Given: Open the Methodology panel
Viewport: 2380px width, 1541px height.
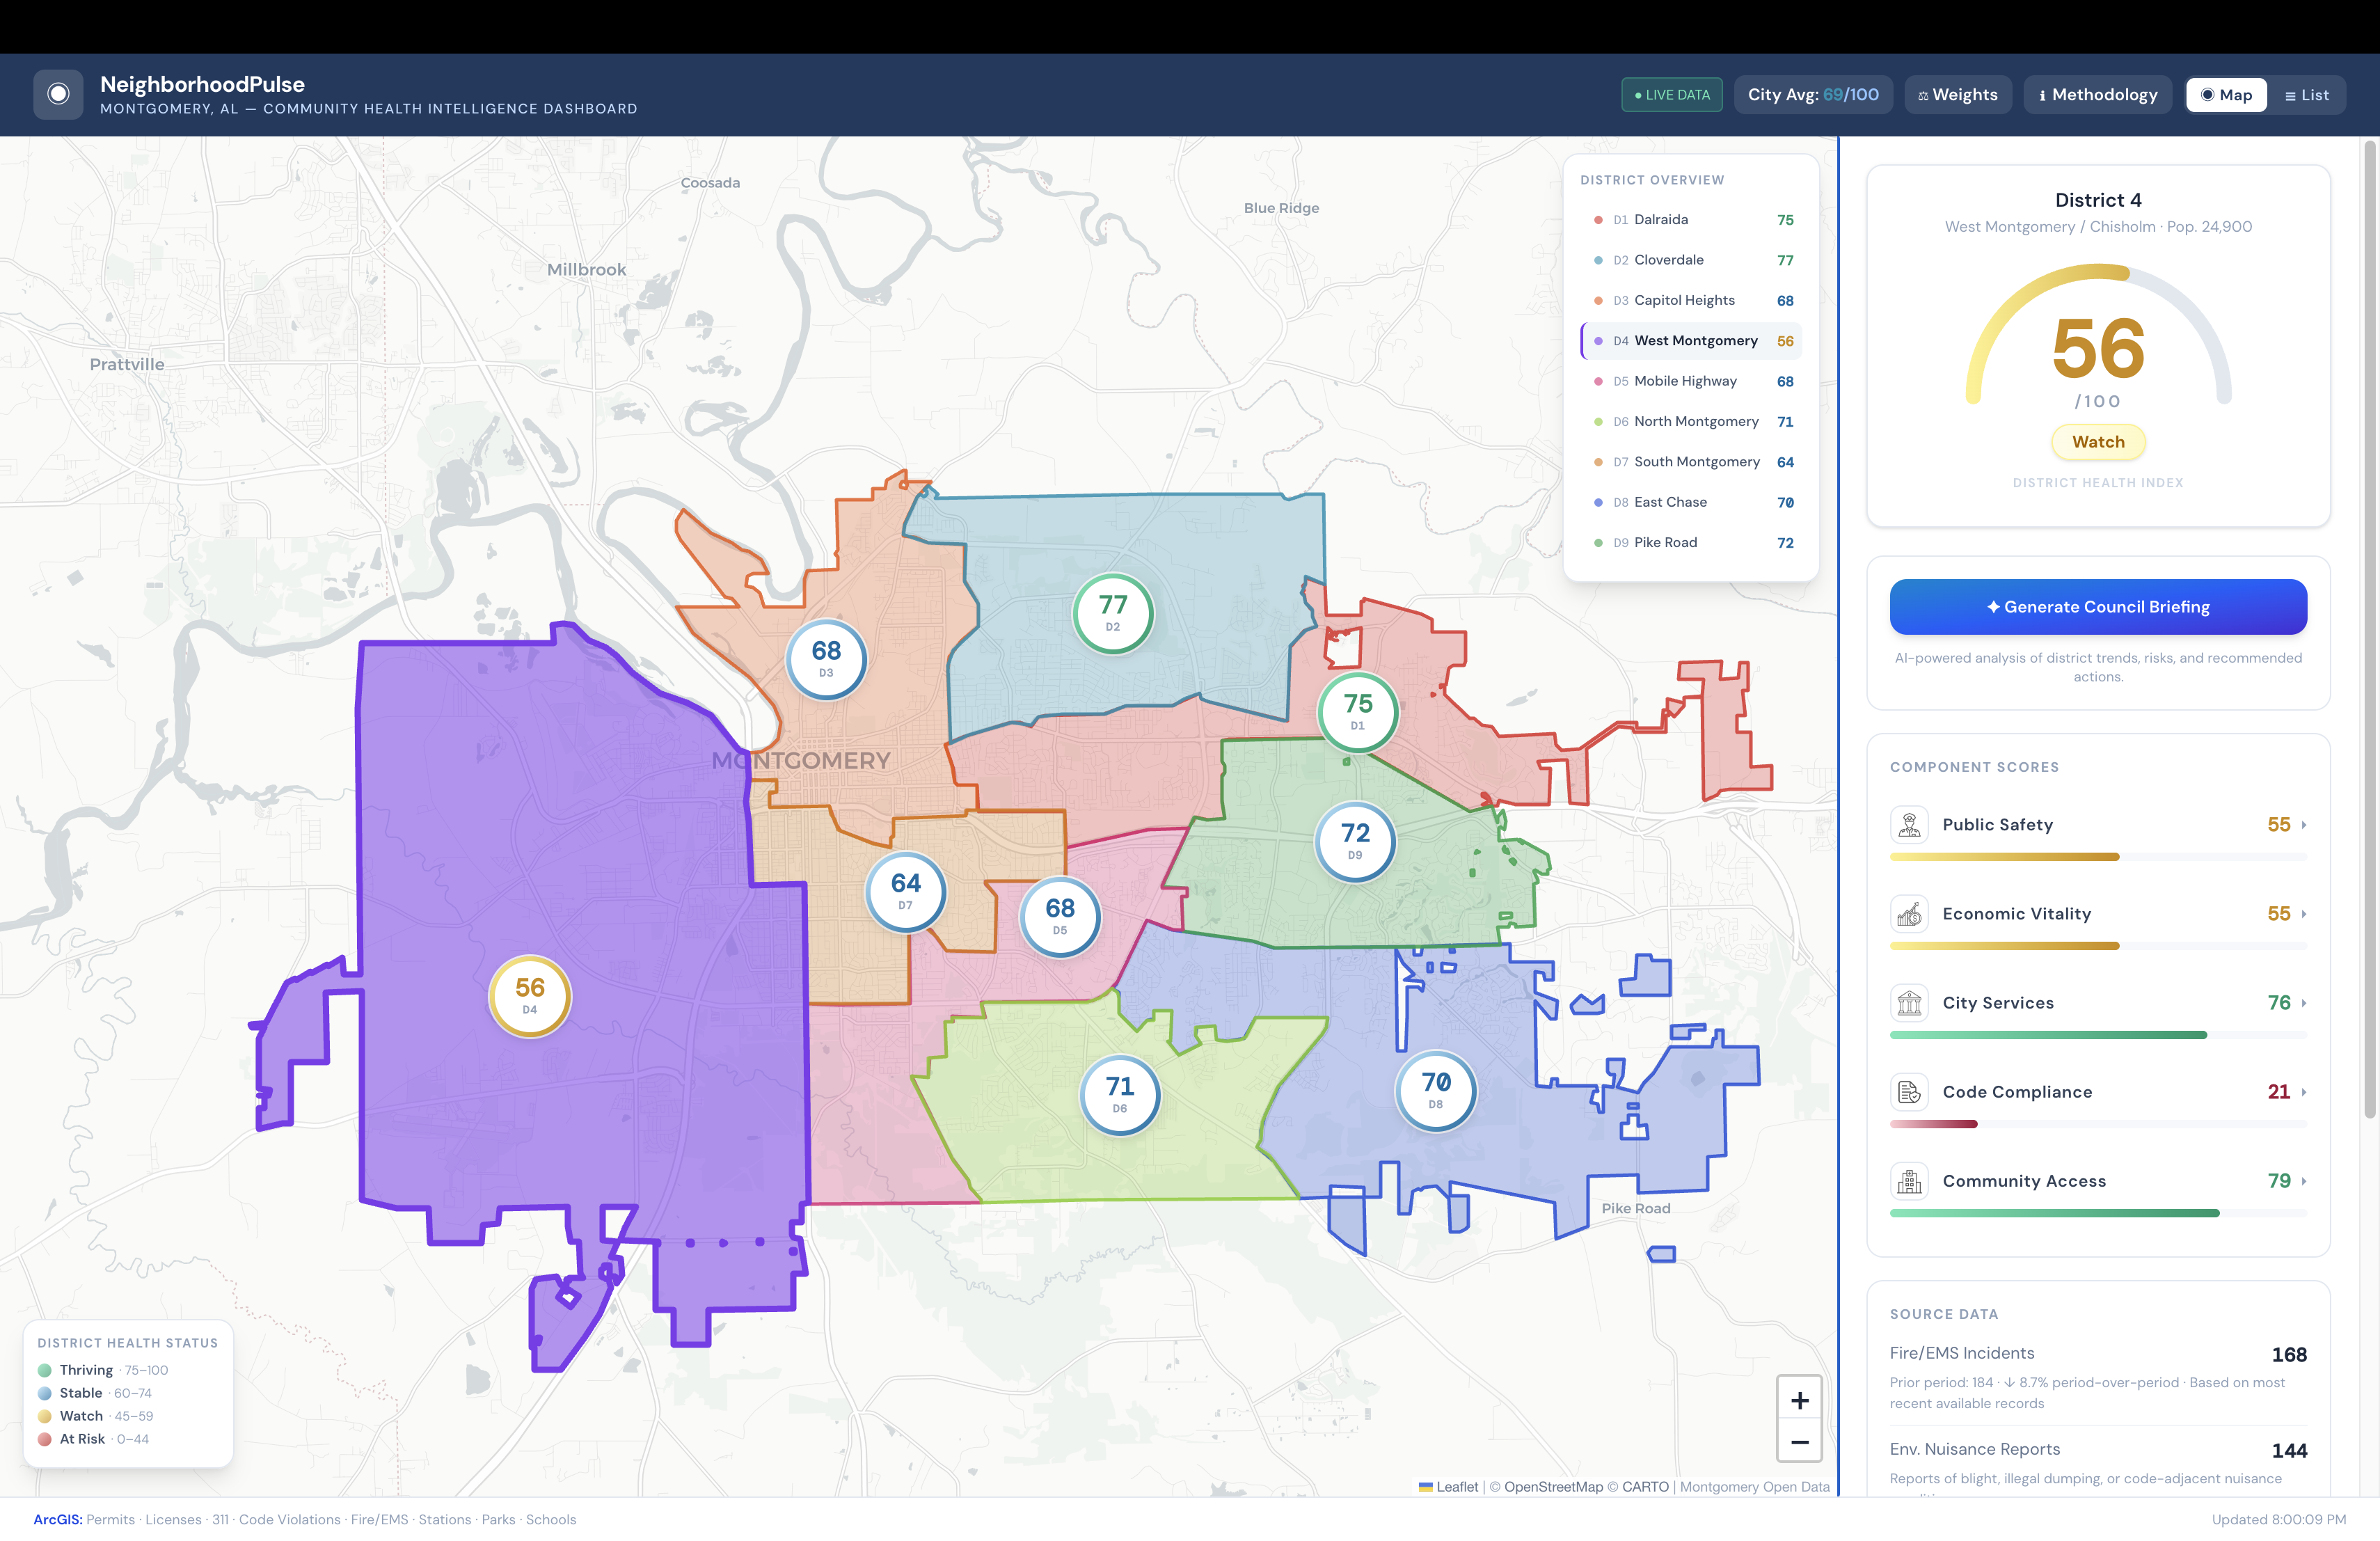Looking at the screenshot, I should 2097,95.
